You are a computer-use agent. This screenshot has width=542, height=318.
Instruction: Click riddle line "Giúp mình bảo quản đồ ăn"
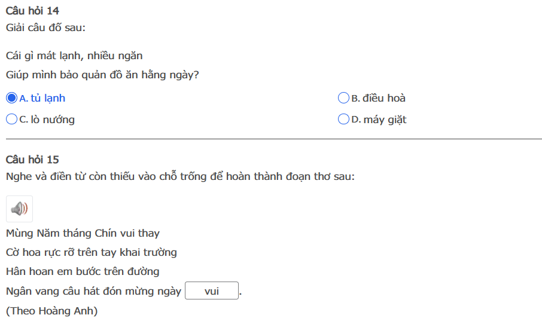coord(102,75)
